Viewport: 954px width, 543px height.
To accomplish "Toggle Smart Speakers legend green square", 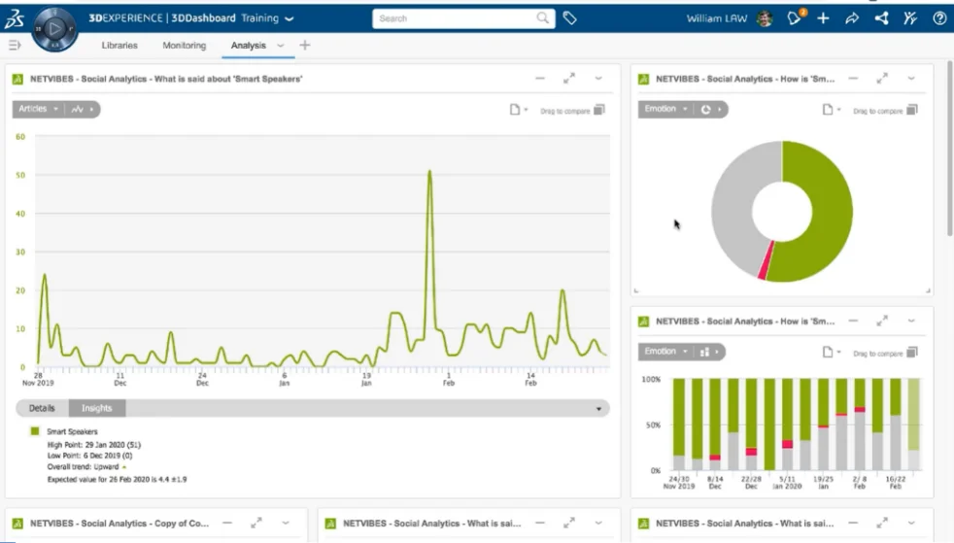I will [35, 431].
